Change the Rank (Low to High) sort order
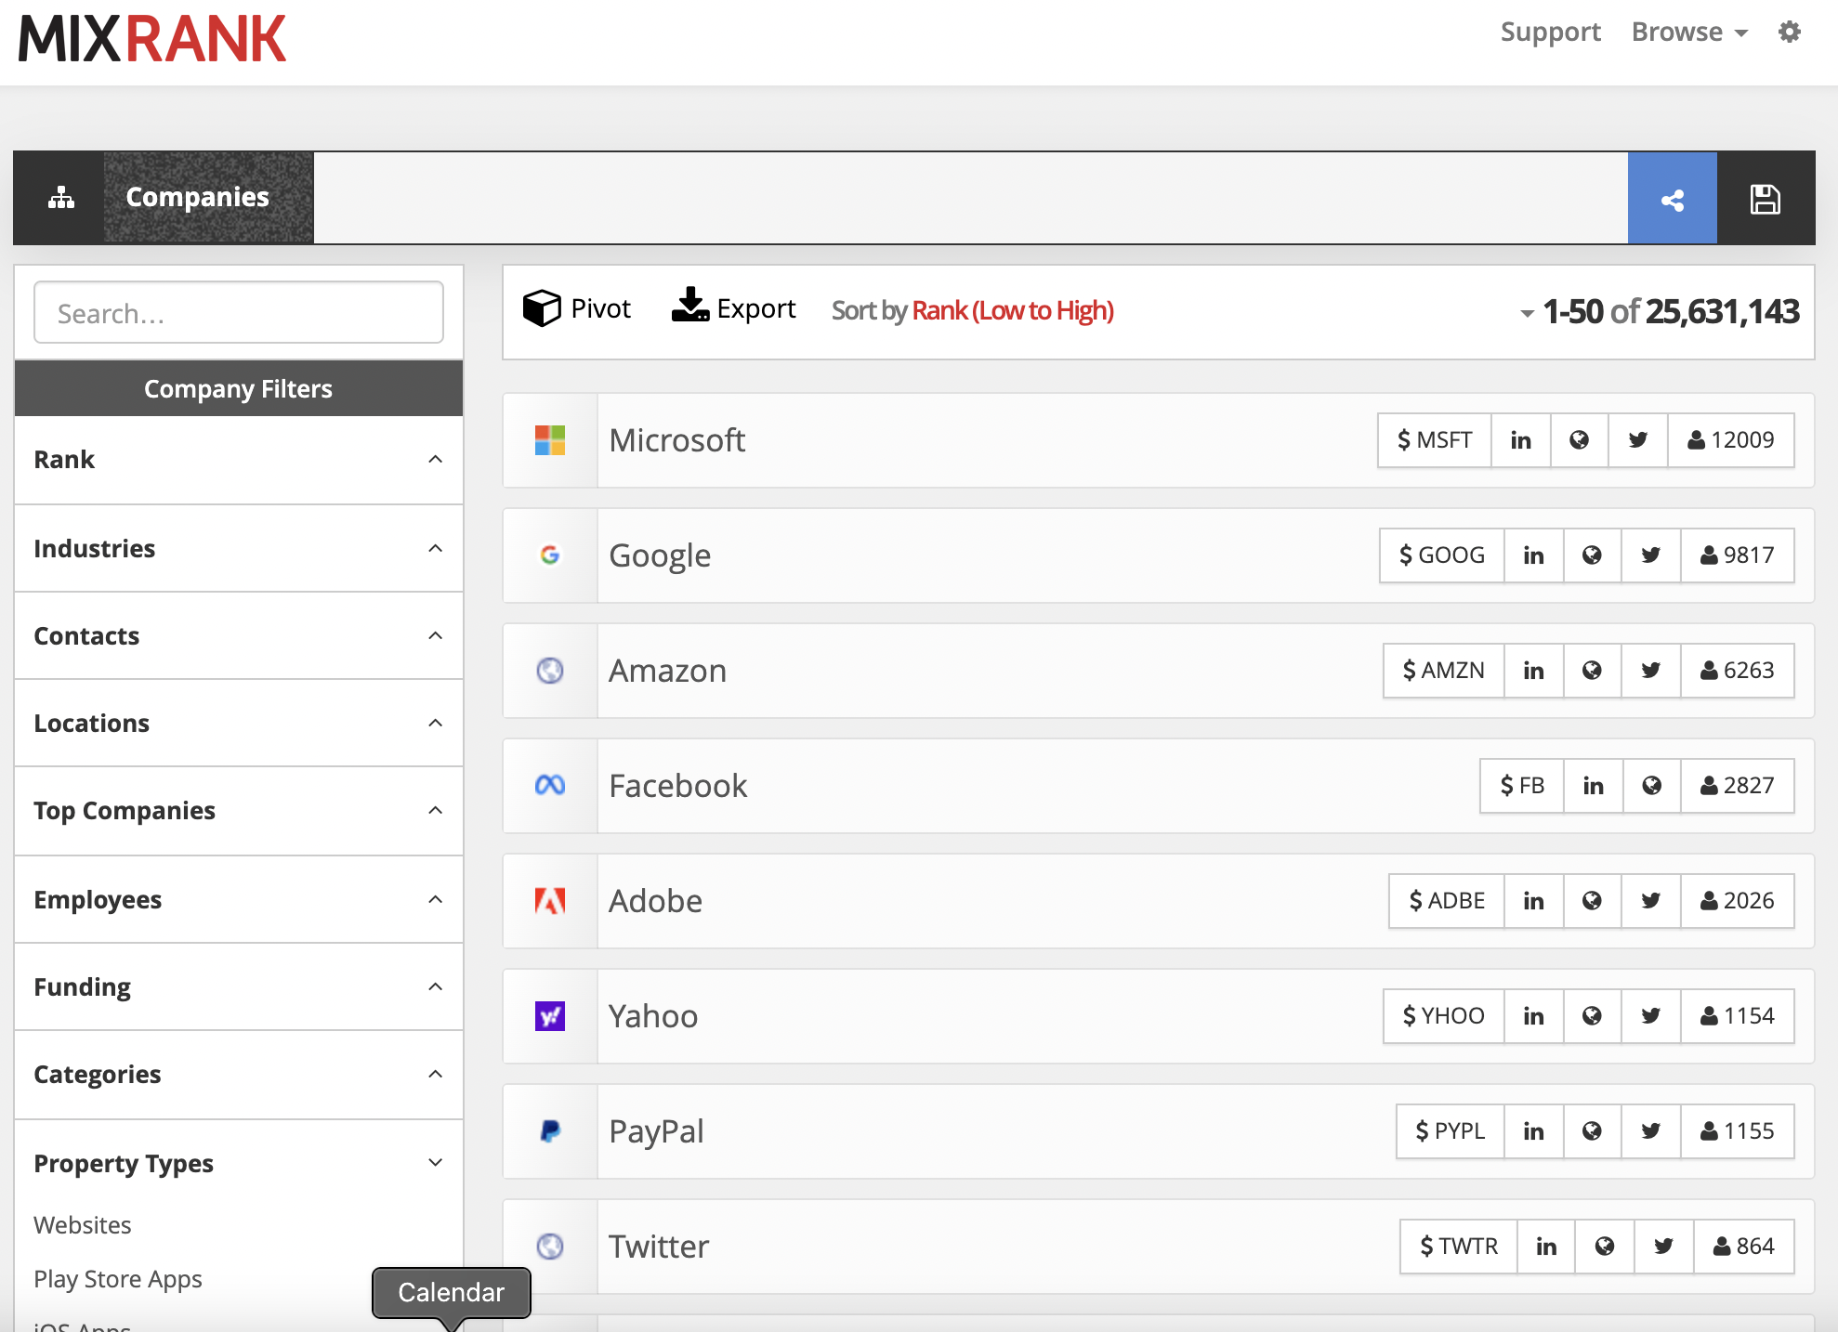 [1013, 310]
